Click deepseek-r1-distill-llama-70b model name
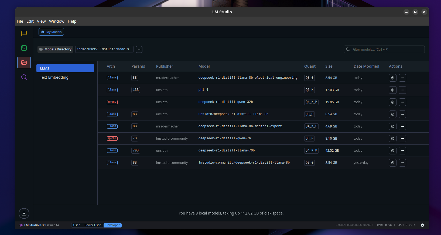The height and width of the screenshot is (235, 441). 227,150
